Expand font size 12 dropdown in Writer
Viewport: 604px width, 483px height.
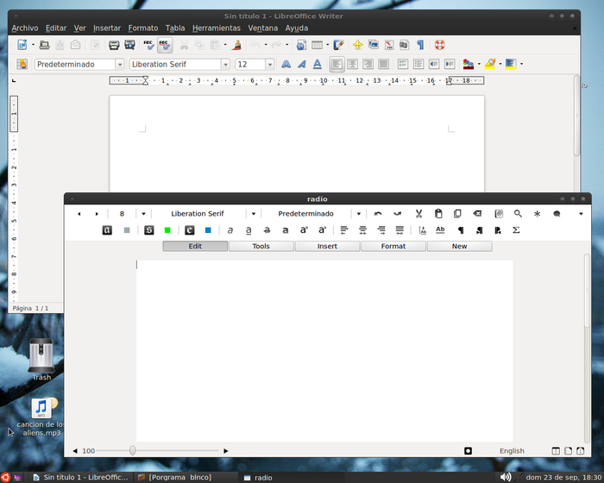coord(269,64)
